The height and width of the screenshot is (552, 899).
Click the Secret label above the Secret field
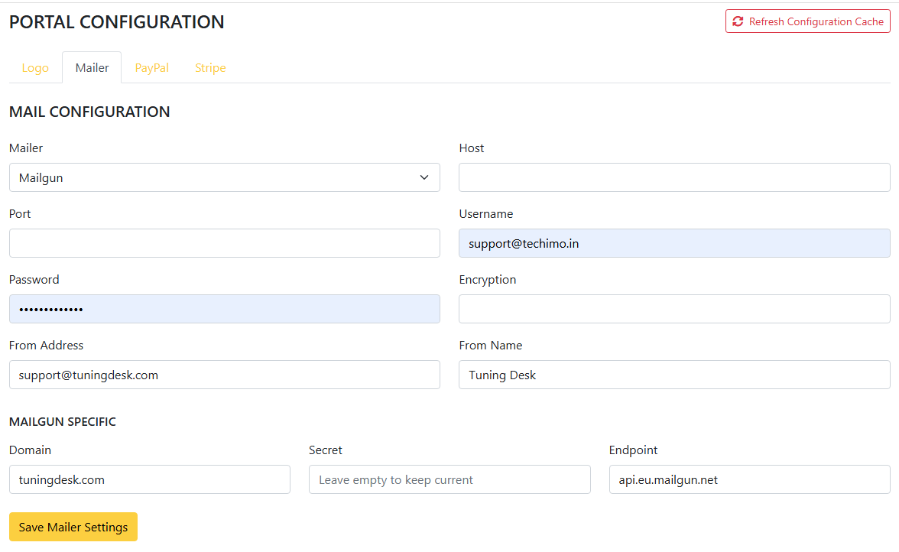[326, 450]
